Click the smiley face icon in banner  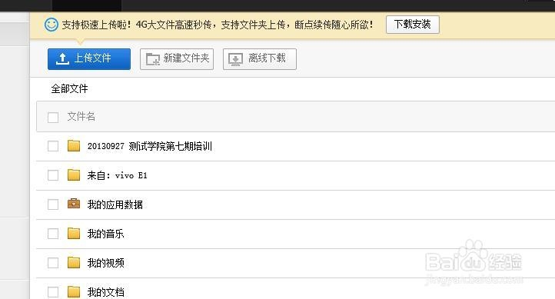click(x=52, y=25)
